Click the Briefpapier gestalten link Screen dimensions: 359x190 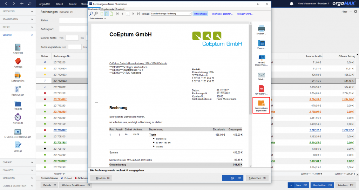pyautogui.click(x=223, y=14)
